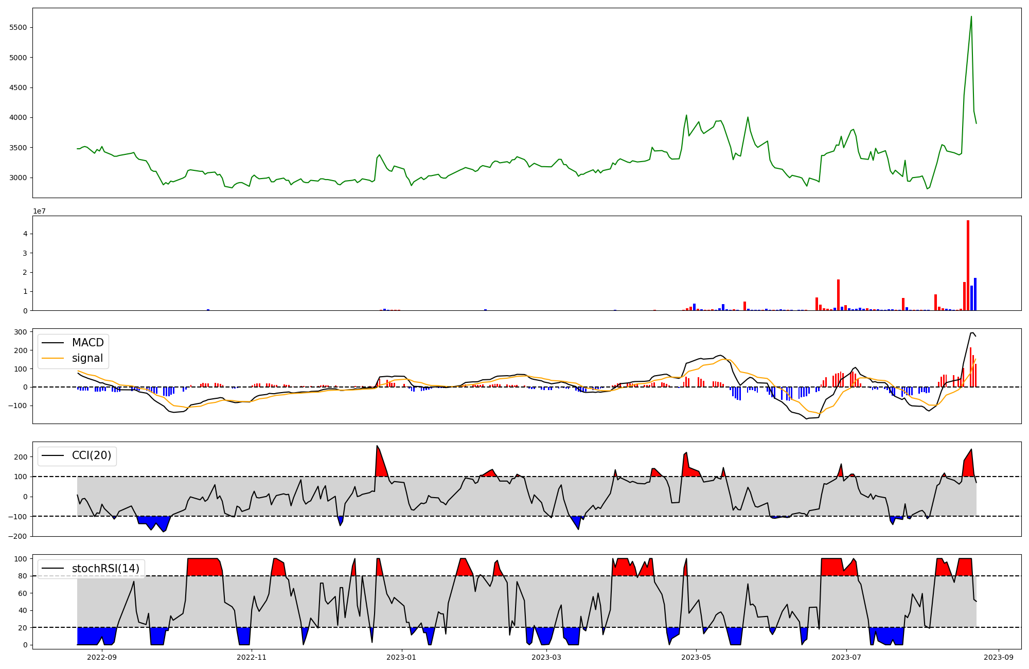
Task: Click the 300 tick on MACD axis
Action: (21, 332)
